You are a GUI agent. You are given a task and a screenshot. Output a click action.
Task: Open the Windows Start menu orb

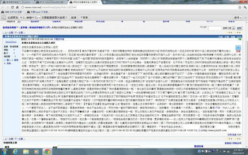tap(4, 152)
